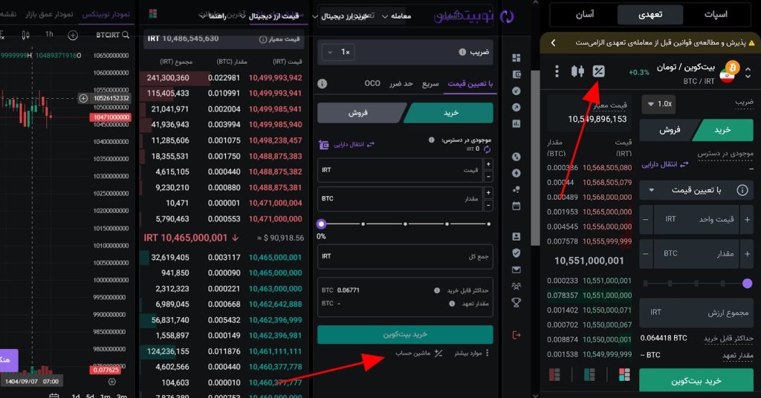Open the calendar icon in sidebar
This screenshot has width=761, height=398.
pos(516,206)
